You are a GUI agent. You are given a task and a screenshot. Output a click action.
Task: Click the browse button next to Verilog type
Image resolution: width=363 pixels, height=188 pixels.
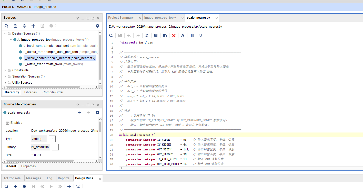(52, 139)
